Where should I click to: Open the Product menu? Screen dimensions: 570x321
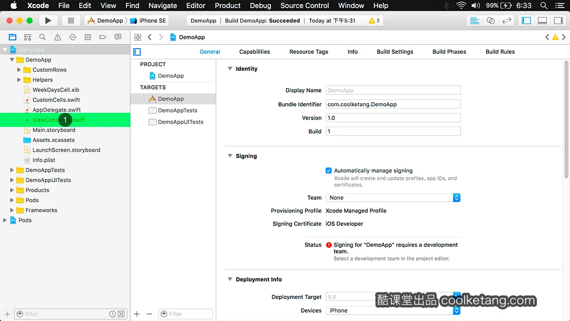[228, 6]
